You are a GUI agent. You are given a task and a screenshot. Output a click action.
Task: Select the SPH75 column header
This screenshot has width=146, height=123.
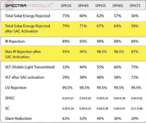click(x=135, y=6)
